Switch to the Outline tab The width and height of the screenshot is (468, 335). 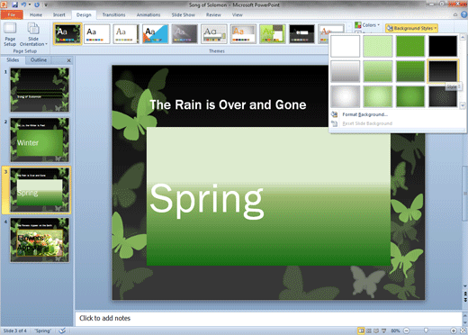39,60
